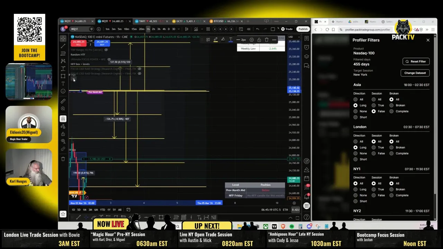Click the Publish button
The image size is (443, 249).
(303, 29)
